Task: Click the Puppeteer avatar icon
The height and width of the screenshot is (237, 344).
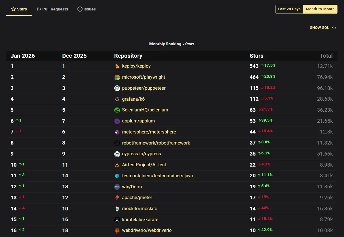Action: coord(117,88)
